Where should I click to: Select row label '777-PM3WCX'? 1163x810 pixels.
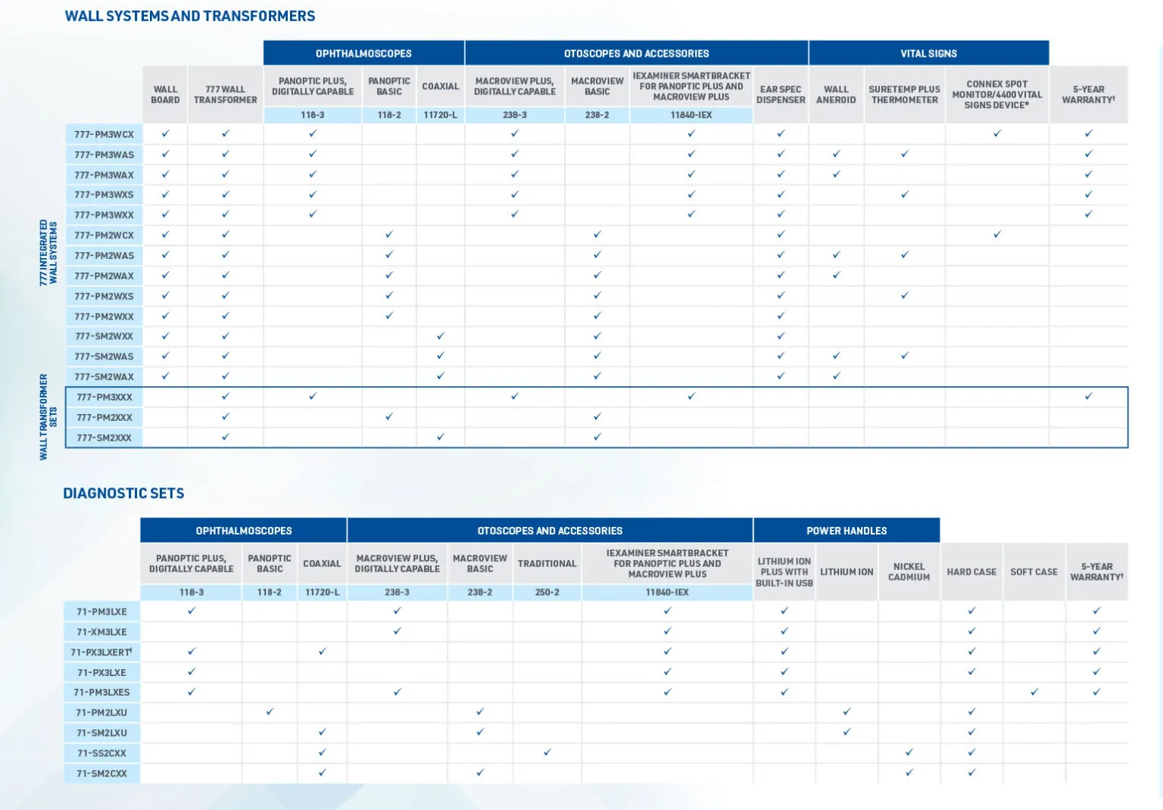(x=104, y=134)
